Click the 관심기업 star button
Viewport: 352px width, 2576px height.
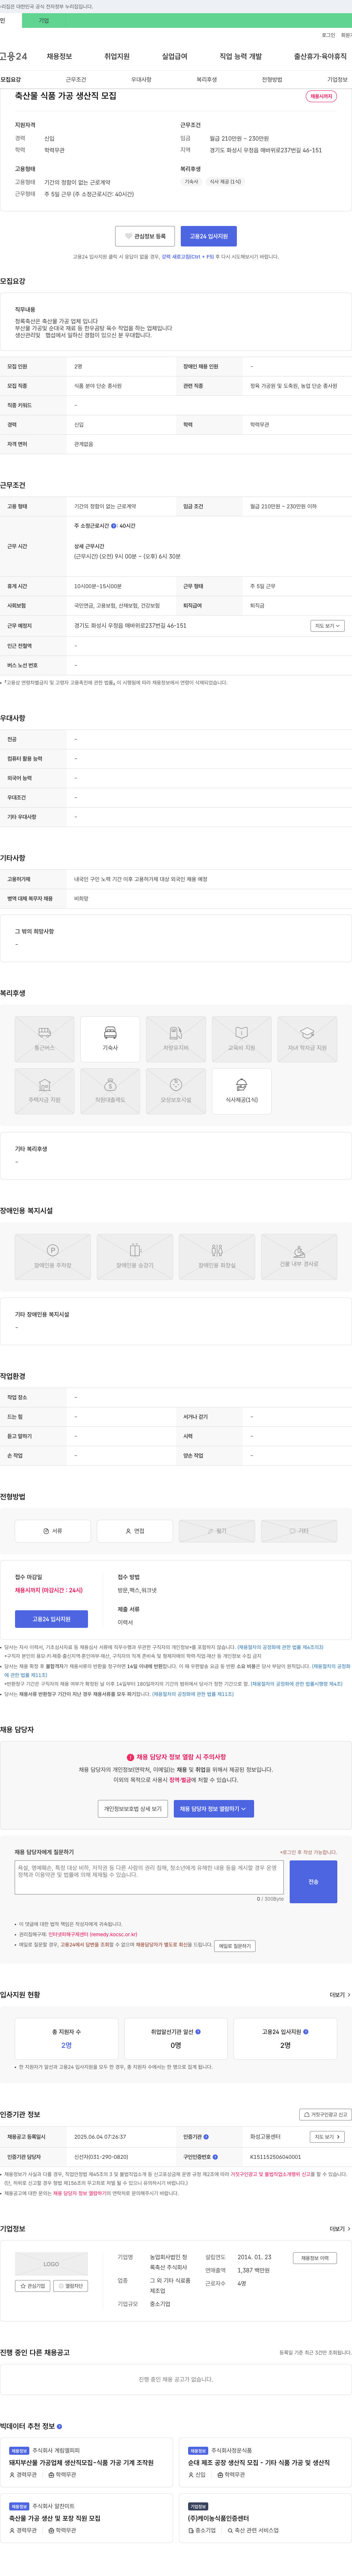pos(33,2286)
